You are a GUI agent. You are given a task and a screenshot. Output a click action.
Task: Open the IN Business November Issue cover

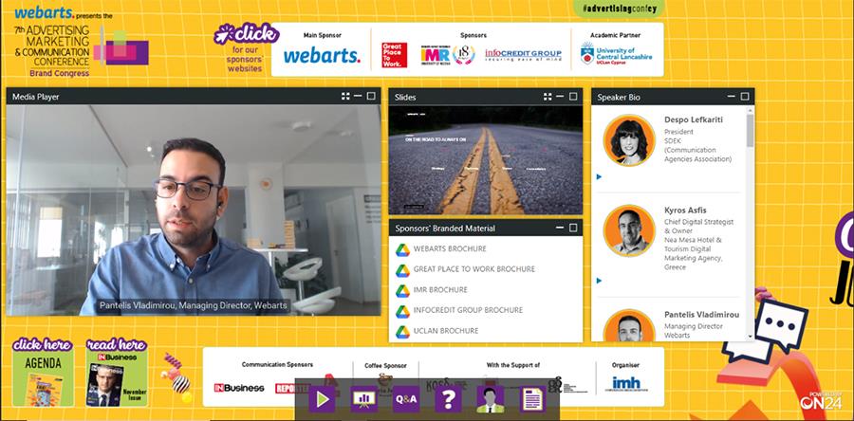(117, 379)
